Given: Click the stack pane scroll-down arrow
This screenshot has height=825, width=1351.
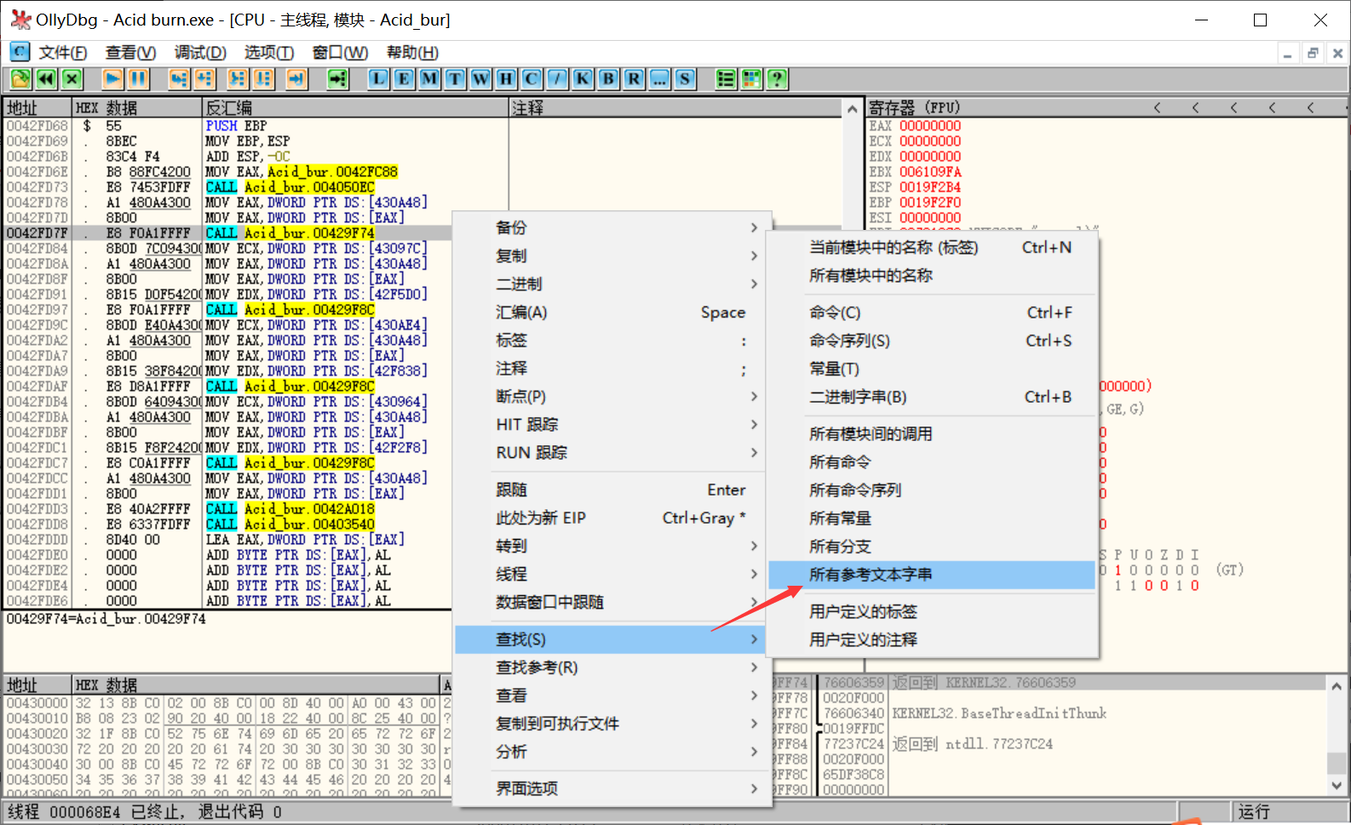Looking at the screenshot, I should (1337, 786).
